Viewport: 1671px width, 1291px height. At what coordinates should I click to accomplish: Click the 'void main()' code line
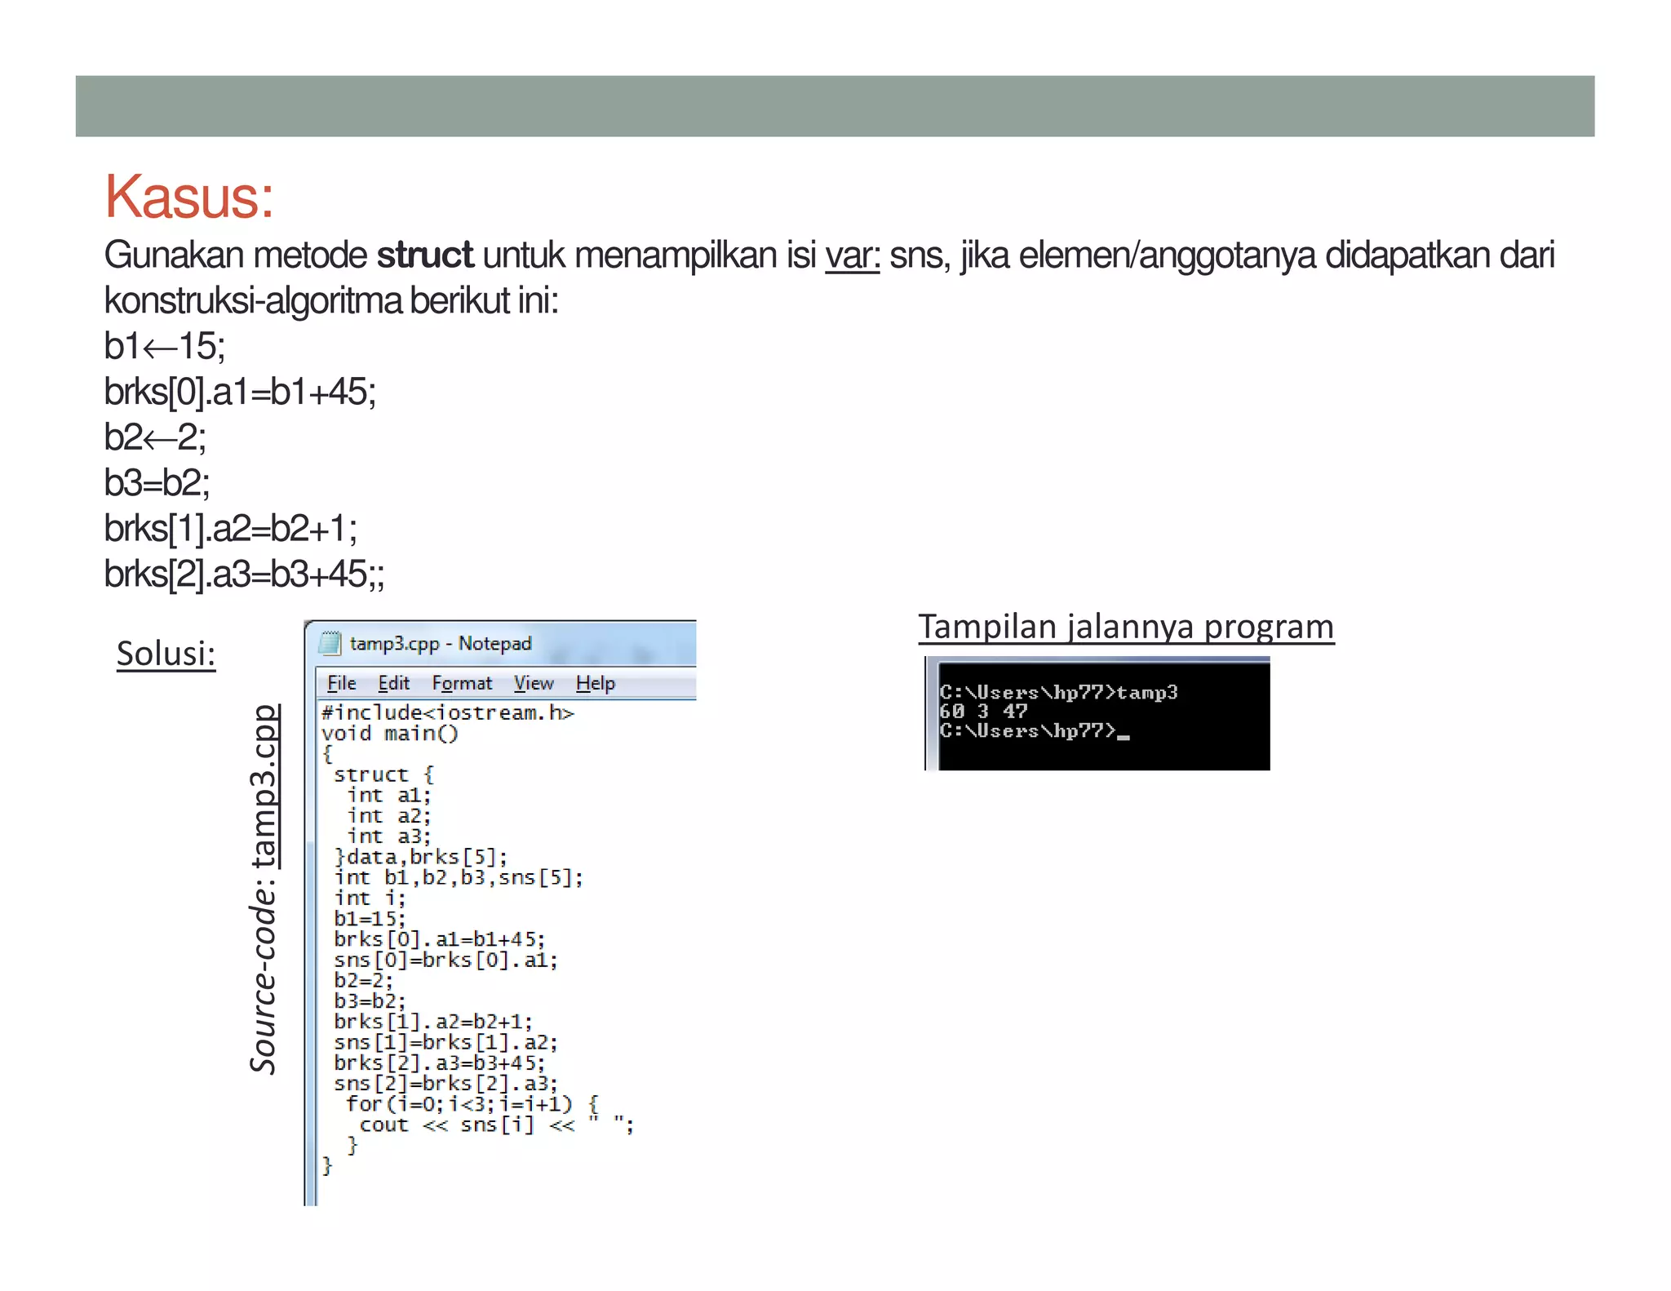pos(390,733)
